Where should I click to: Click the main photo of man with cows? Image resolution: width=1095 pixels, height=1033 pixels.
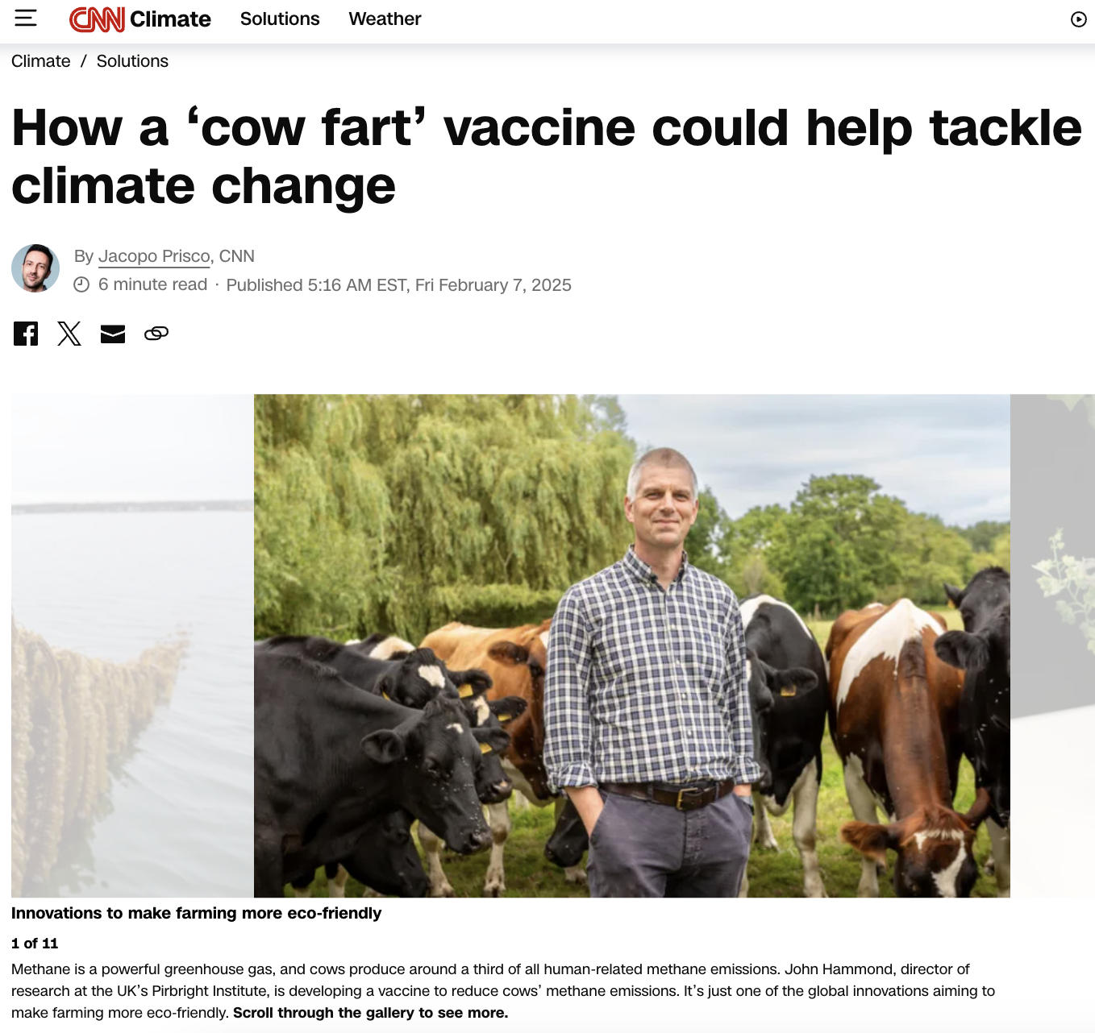[x=632, y=645]
